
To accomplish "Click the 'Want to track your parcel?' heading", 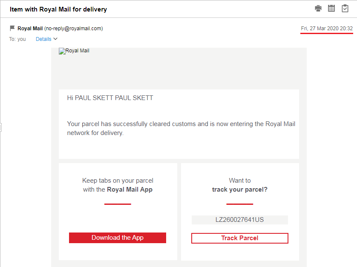I will point(239,185).
